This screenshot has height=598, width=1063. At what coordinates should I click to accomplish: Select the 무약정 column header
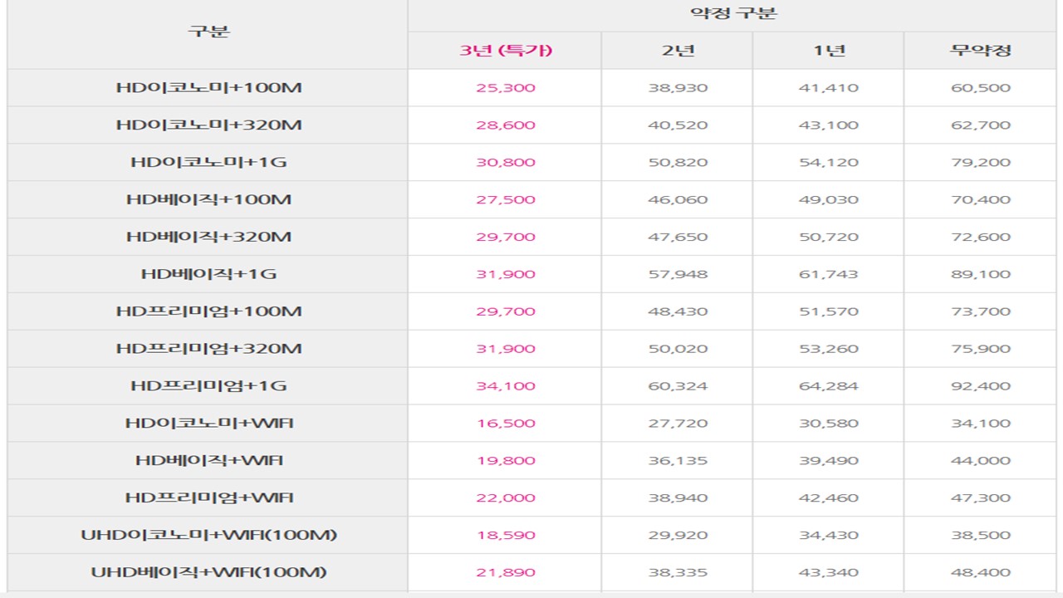coord(981,50)
